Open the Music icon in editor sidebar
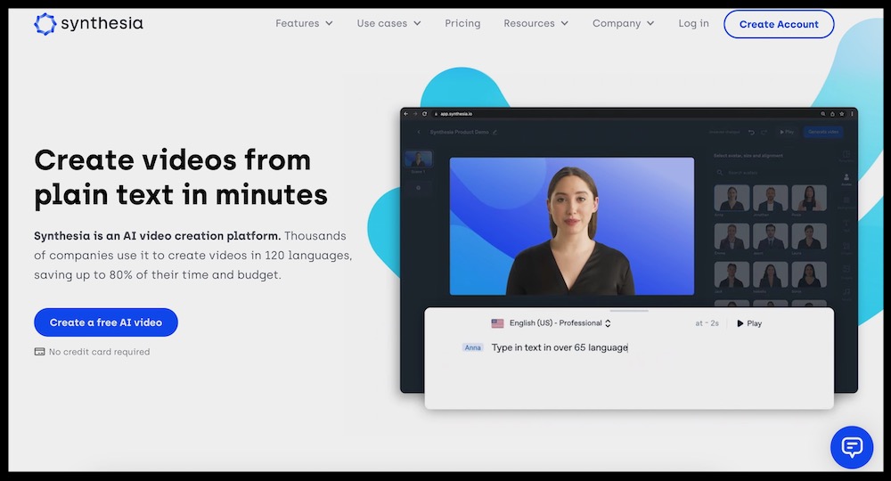891x481 pixels. pos(846,293)
